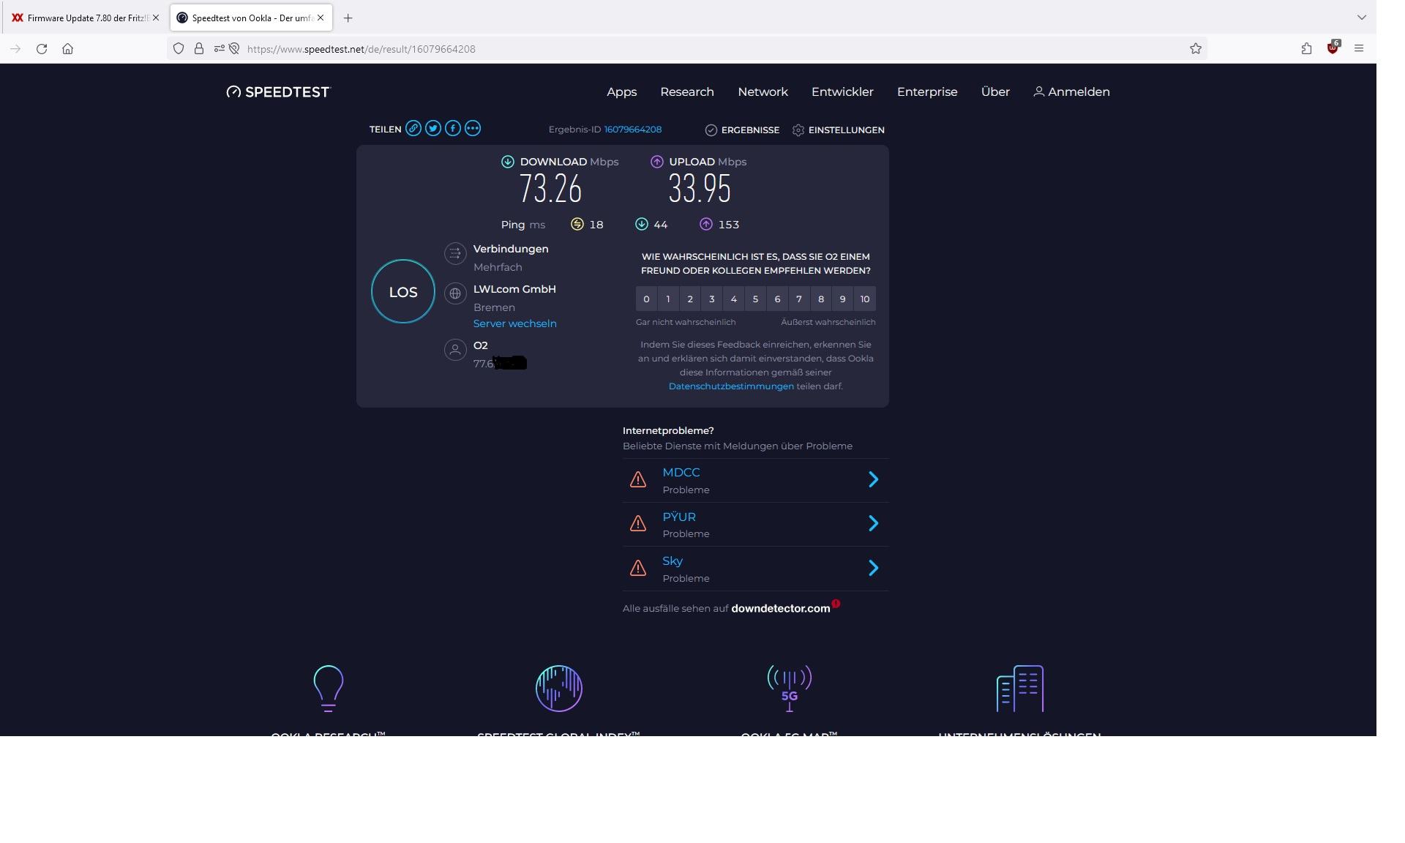Image resolution: width=1405 pixels, height=843 pixels.
Task: Copy the result link using the share link icon
Action: point(413,129)
